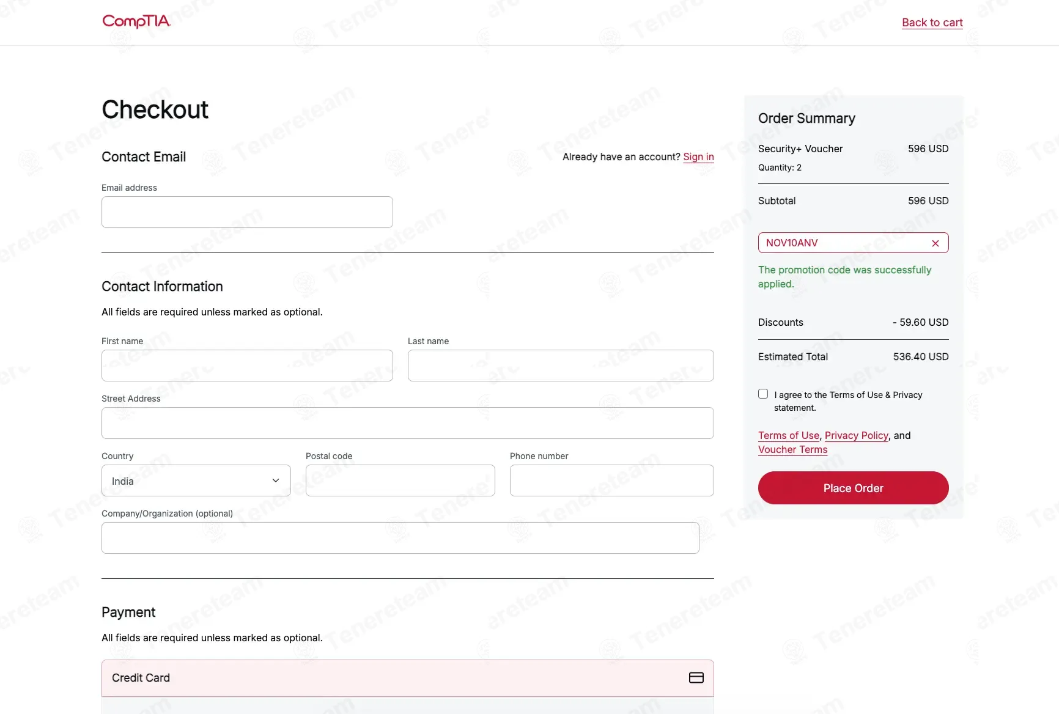Image resolution: width=1059 pixels, height=714 pixels.
Task: Open the Country dropdown
Action: click(196, 481)
